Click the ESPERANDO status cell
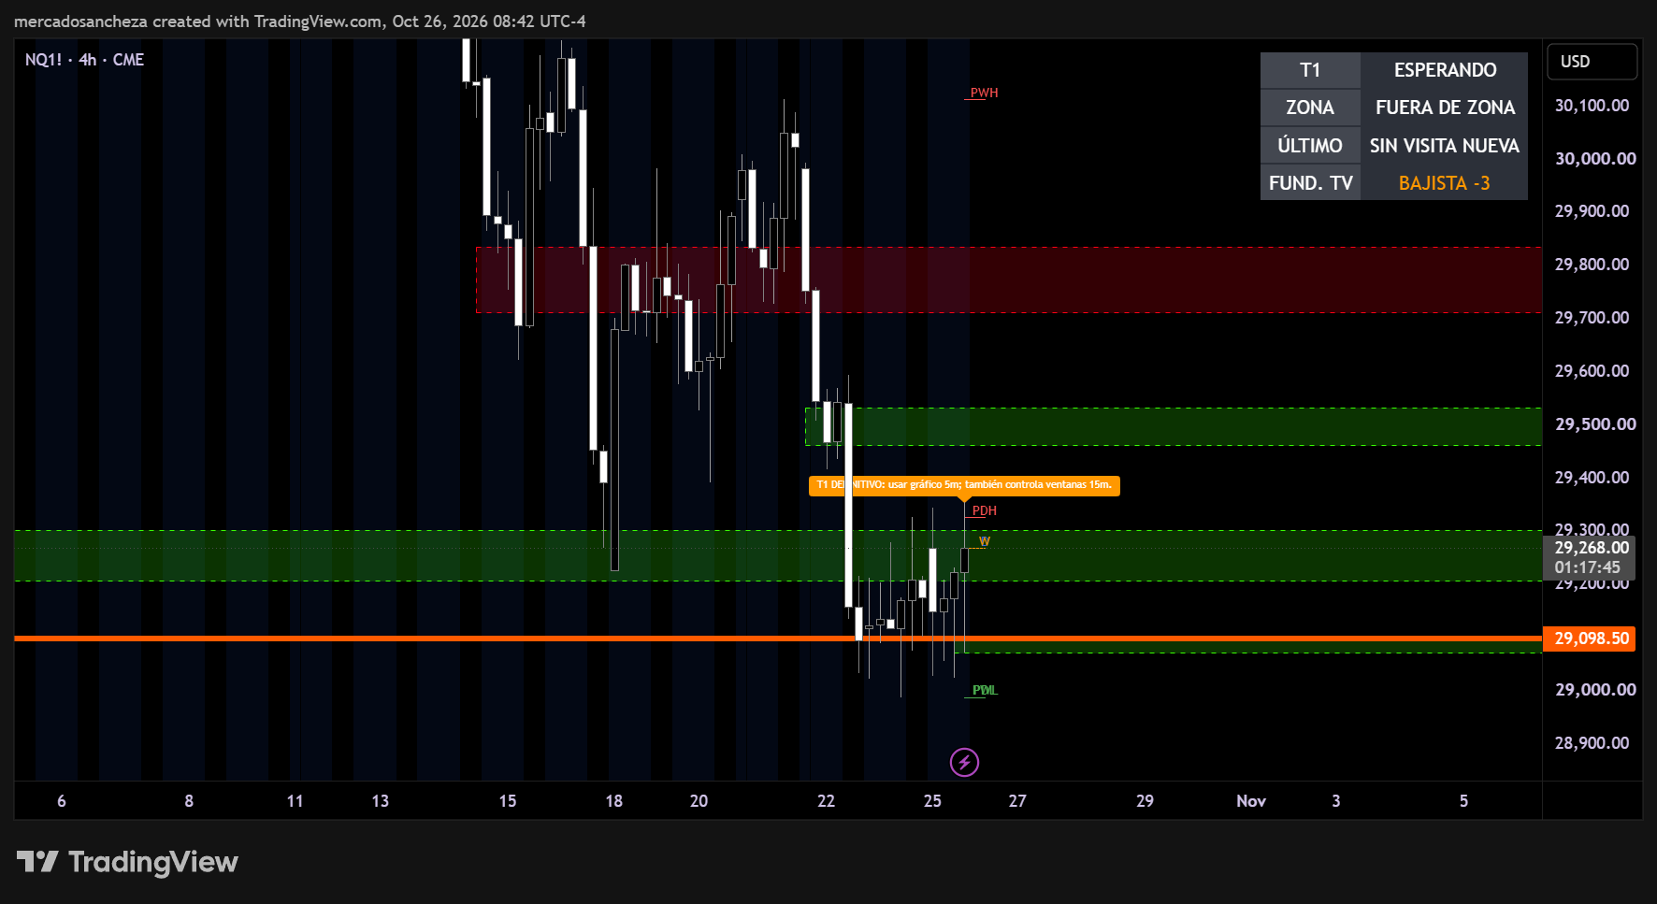This screenshot has width=1657, height=904. coord(1444,70)
